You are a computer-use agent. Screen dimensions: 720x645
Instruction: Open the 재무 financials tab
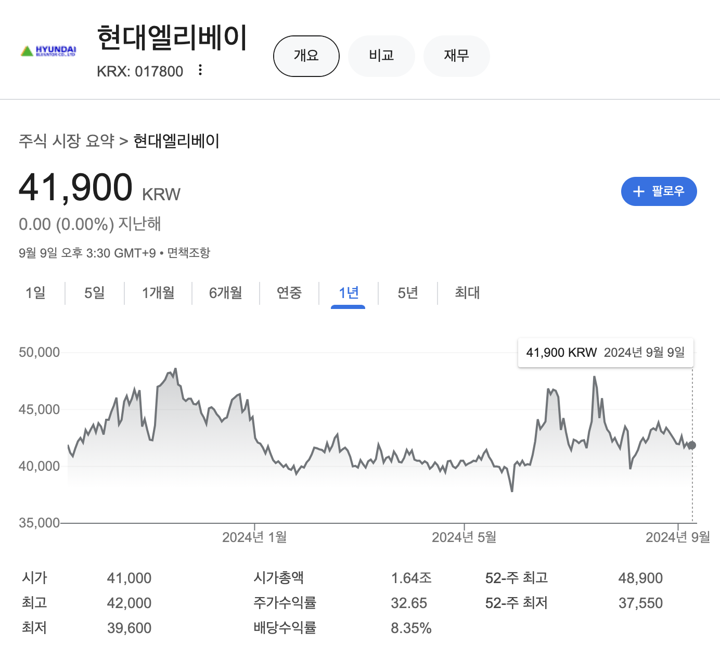coord(456,56)
